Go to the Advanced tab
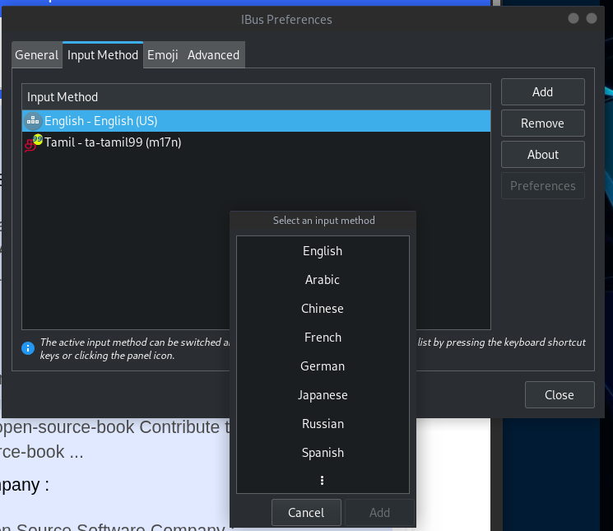The height and width of the screenshot is (531, 613). [x=213, y=55]
